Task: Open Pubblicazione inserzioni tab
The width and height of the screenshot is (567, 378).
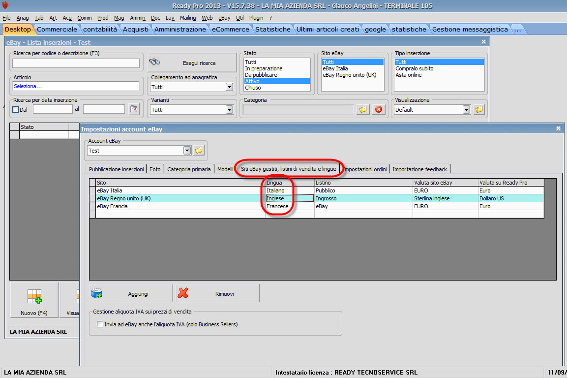Action: point(116,169)
